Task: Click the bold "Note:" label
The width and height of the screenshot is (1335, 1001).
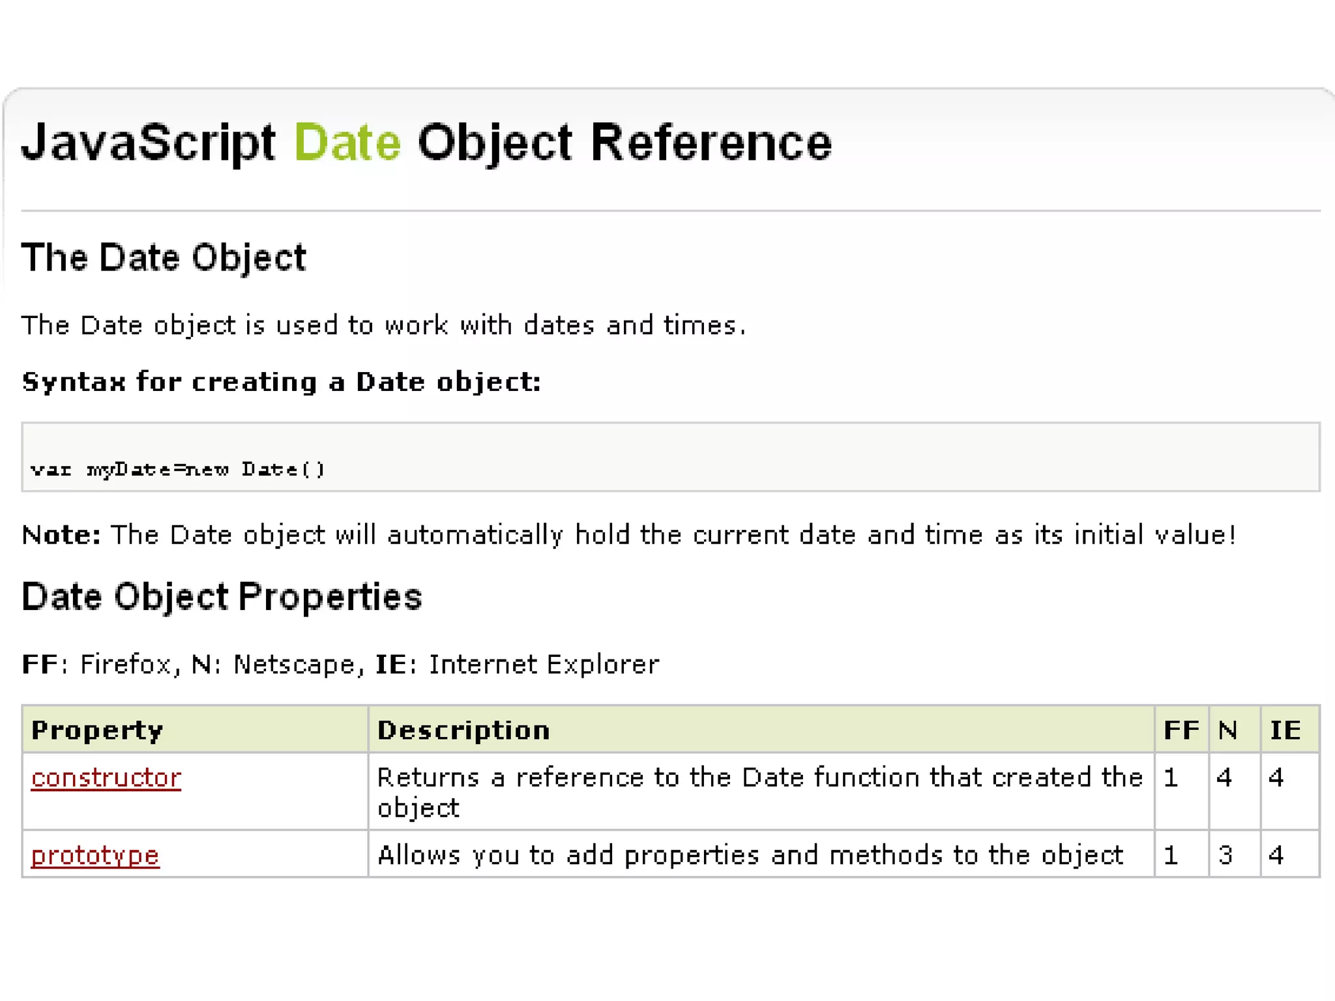Action: click(x=61, y=535)
